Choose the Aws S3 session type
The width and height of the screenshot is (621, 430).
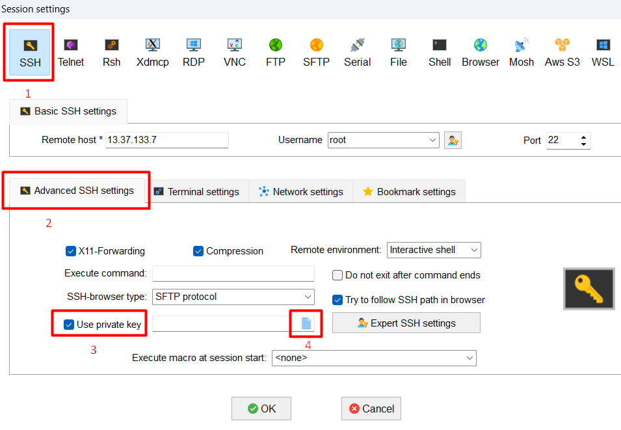tap(562, 52)
